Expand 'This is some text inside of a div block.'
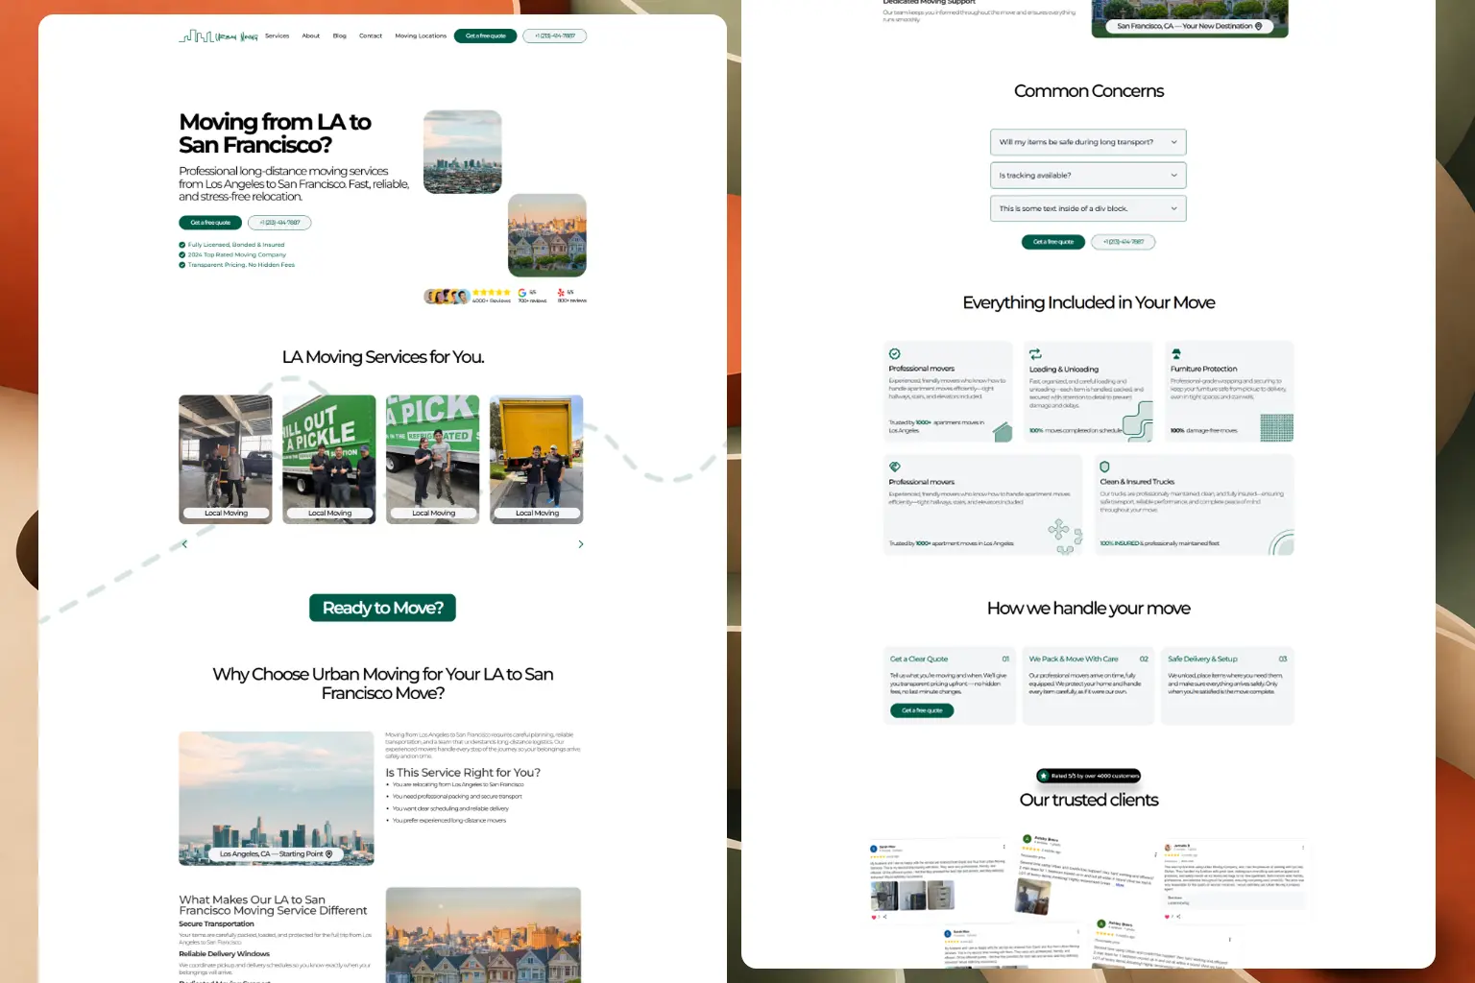1475x983 pixels. [1088, 208]
